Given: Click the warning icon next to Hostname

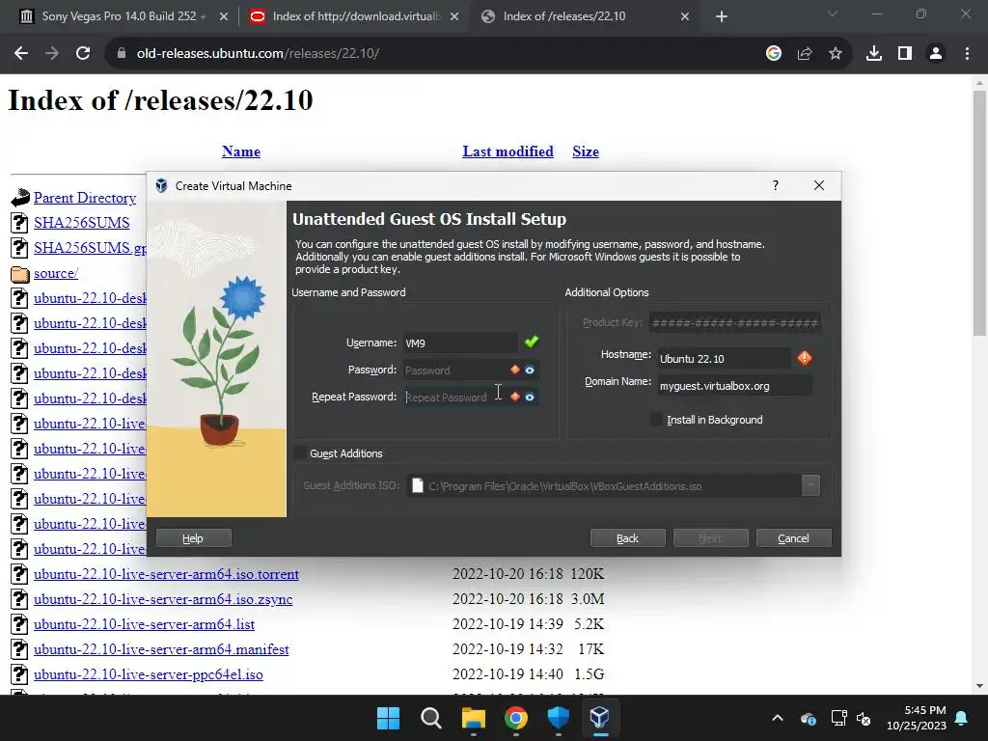Looking at the screenshot, I should pyautogui.click(x=805, y=358).
